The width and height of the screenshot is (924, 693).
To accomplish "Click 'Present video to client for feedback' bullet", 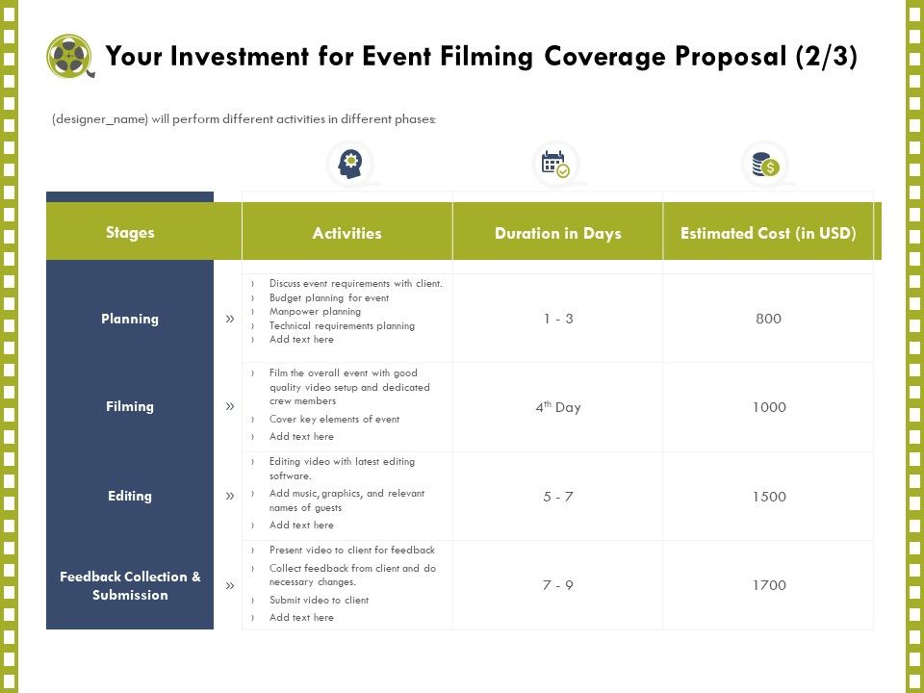I will [x=352, y=550].
